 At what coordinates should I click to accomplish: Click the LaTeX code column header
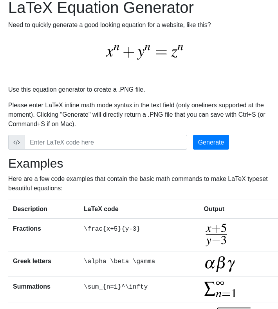click(x=101, y=209)
